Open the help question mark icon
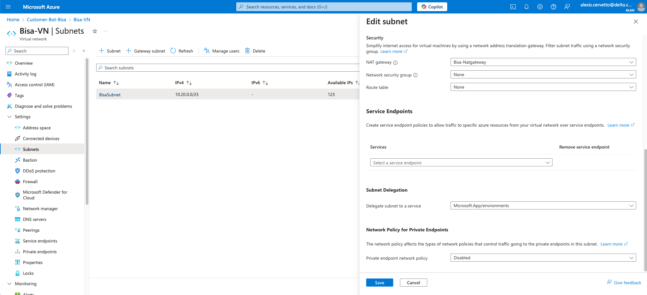647x295 pixels. point(554,7)
